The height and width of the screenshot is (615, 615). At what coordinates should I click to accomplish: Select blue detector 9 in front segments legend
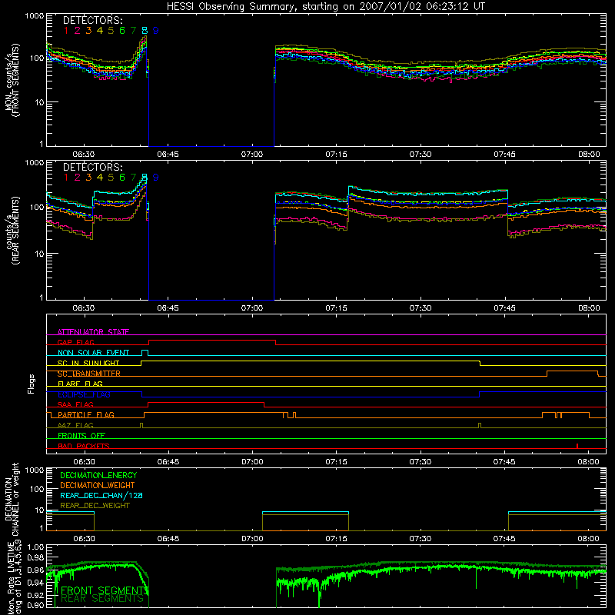point(156,30)
